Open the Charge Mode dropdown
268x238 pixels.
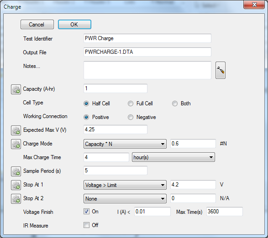125,144
